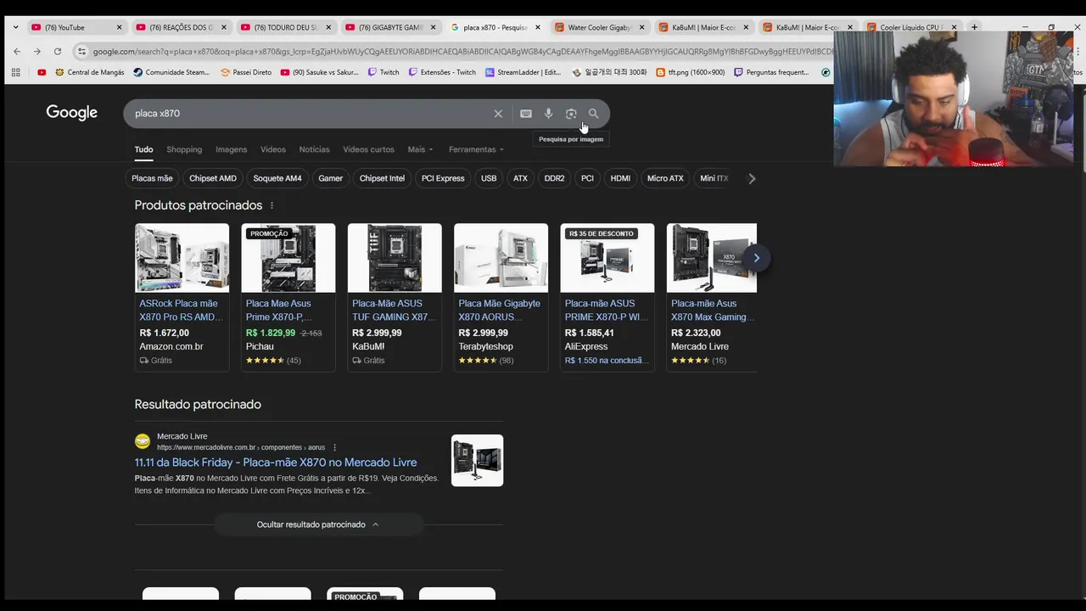Select the "Imagens" results tab
This screenshot has height=611, width=1086.
click(x=231, y=149)
